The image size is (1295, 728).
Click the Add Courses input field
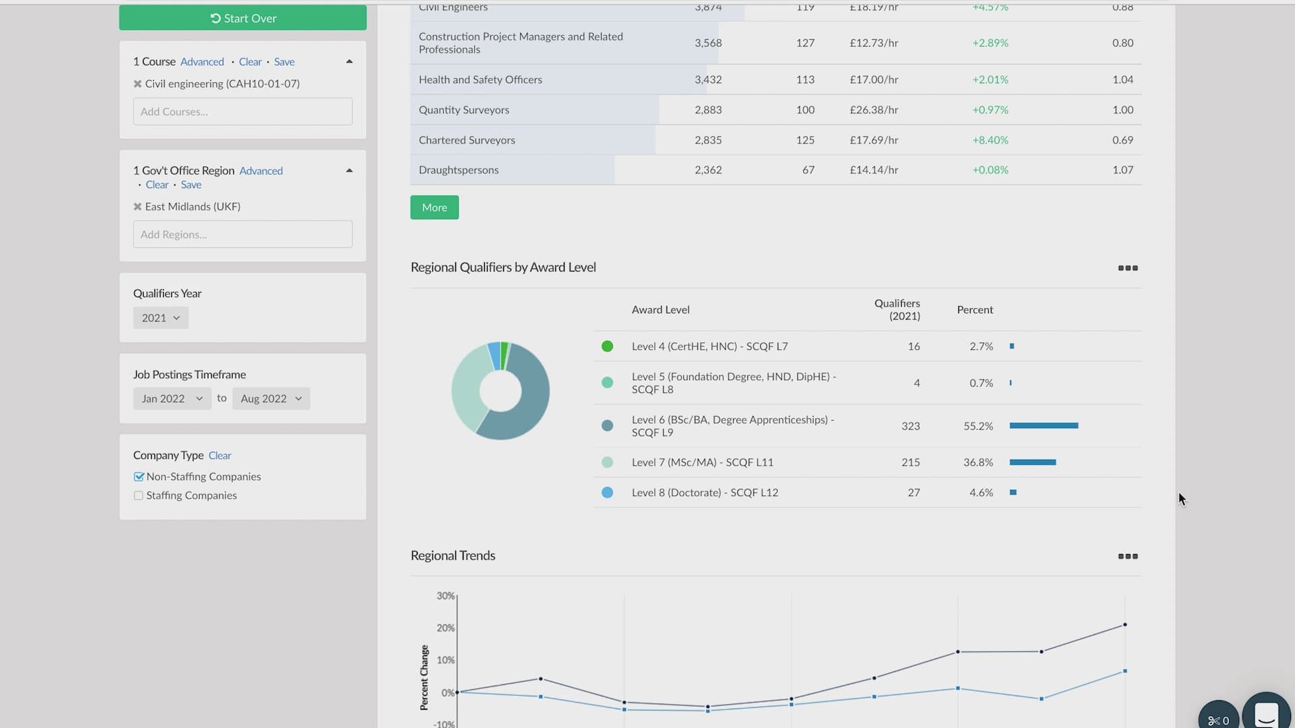(x=242, y=111)
